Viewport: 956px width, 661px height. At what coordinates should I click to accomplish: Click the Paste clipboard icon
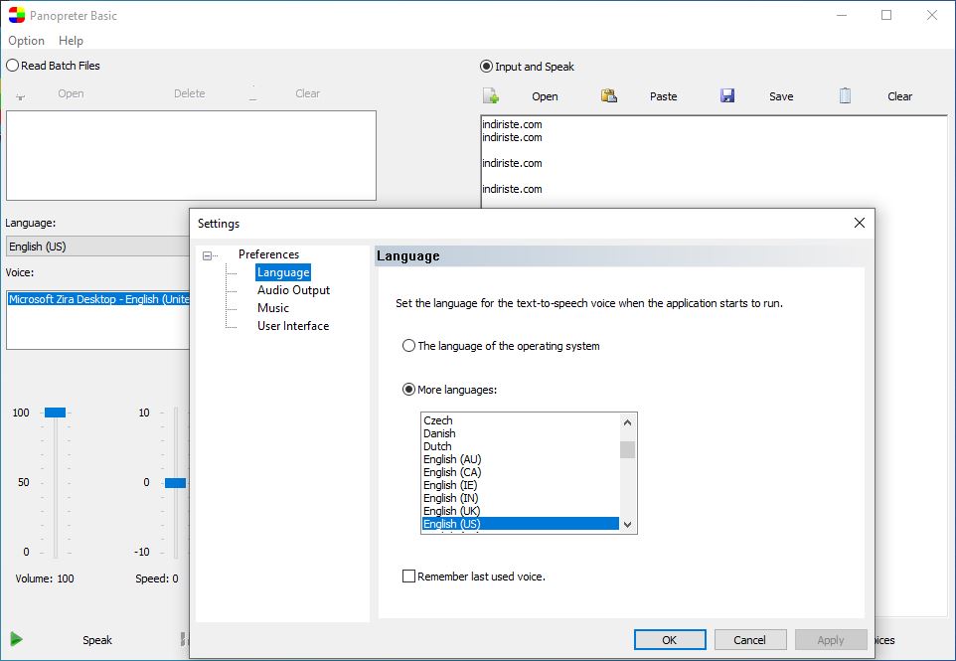(609, 95)
